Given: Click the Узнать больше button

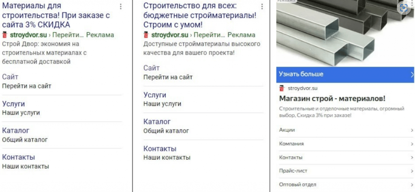Looking at the screenshot, I should coord(345,75).
